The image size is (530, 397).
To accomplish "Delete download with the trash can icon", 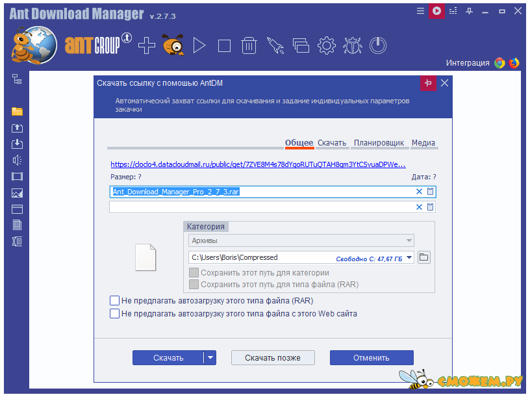I will (x=249, y=45).
